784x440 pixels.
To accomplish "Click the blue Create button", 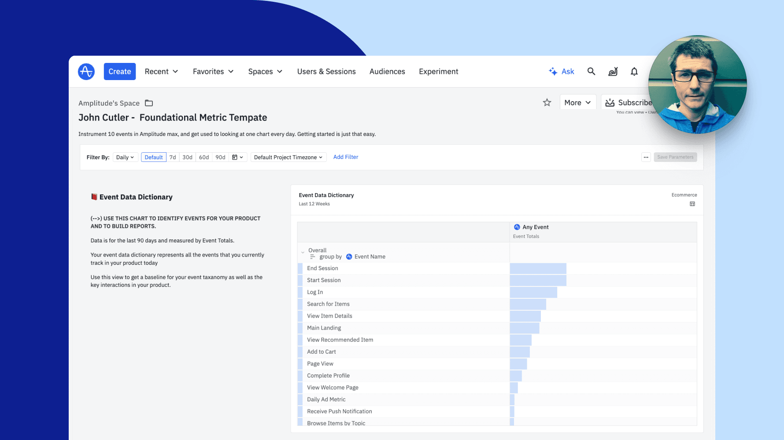I will tap(120, 71).
